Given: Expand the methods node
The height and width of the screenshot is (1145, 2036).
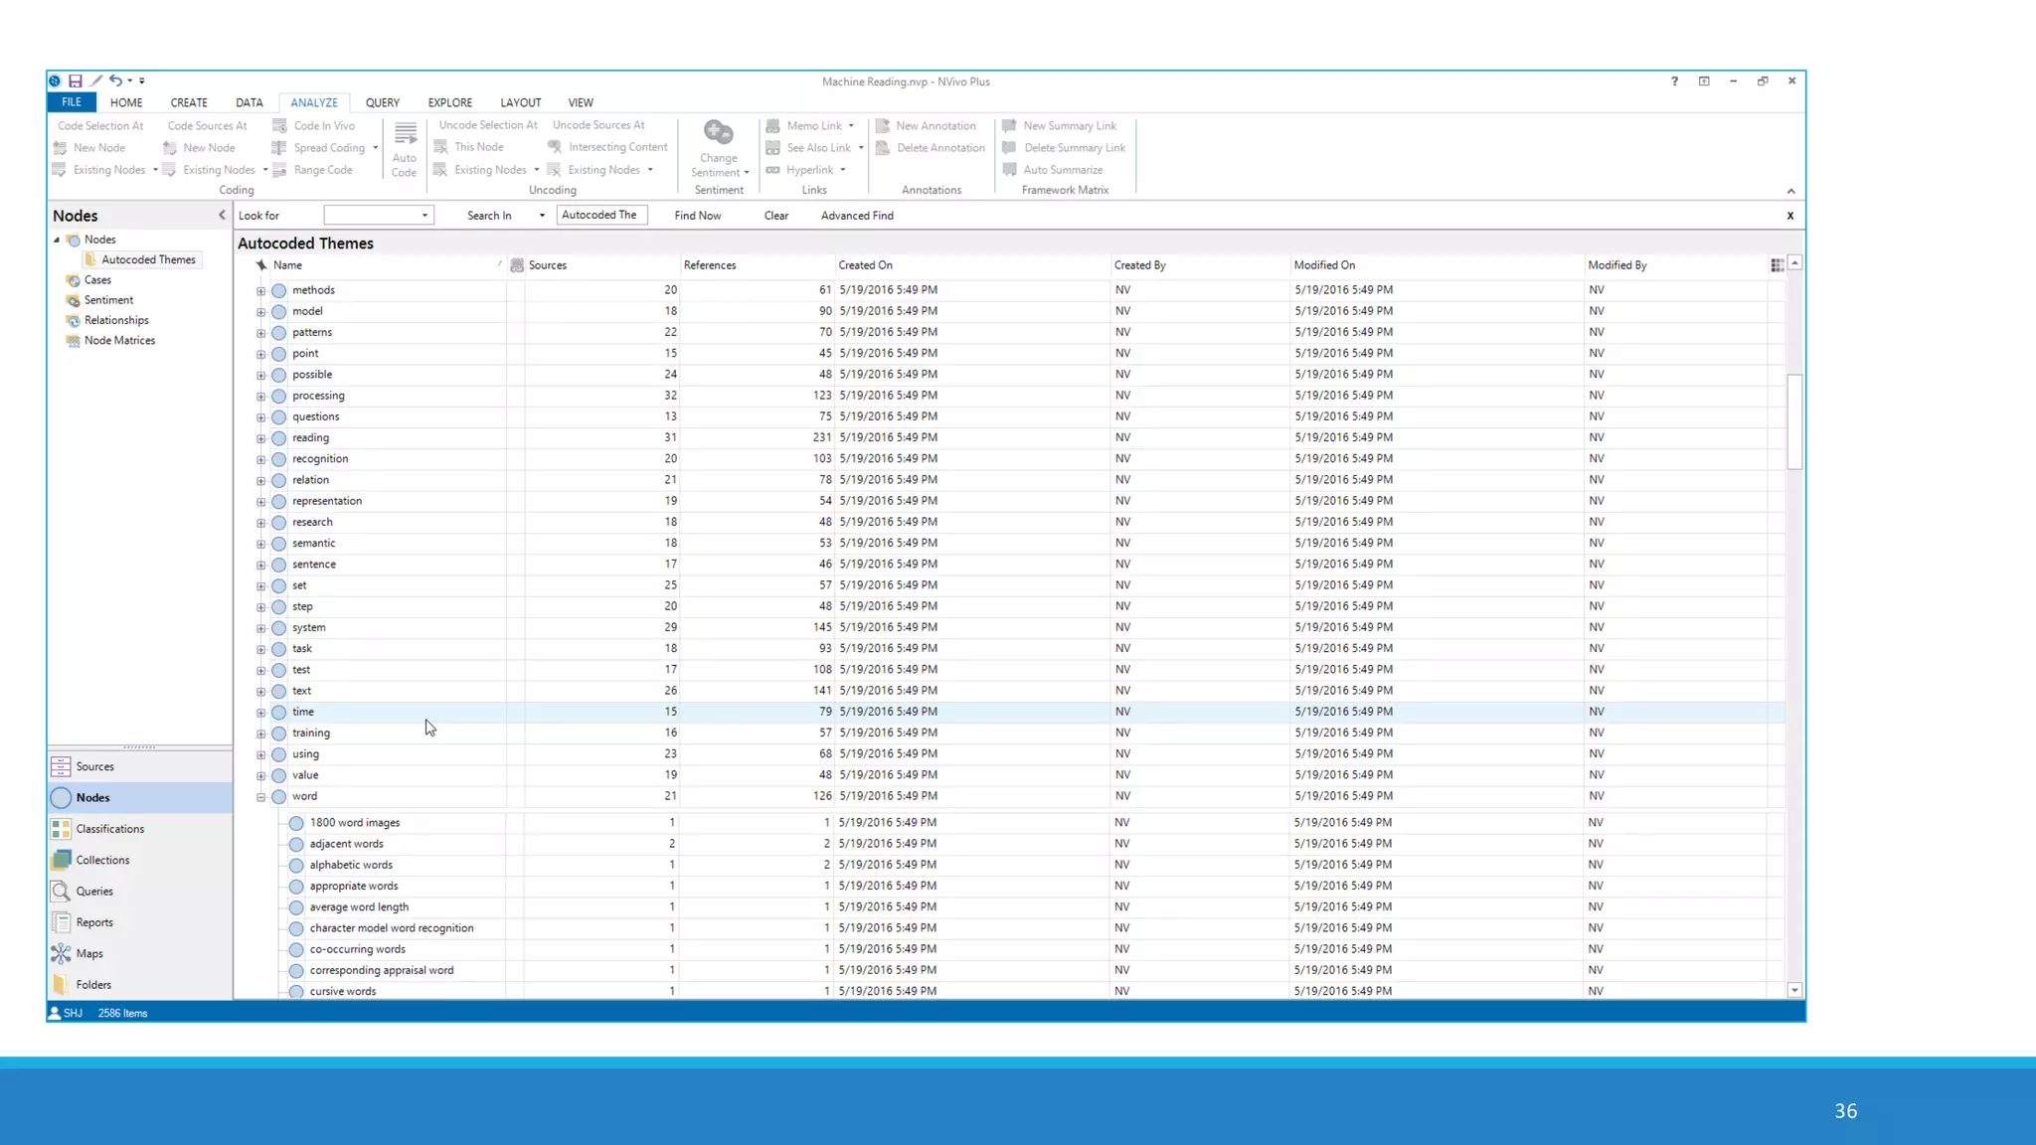Looking at the screenshot, I should click(261, 291).
